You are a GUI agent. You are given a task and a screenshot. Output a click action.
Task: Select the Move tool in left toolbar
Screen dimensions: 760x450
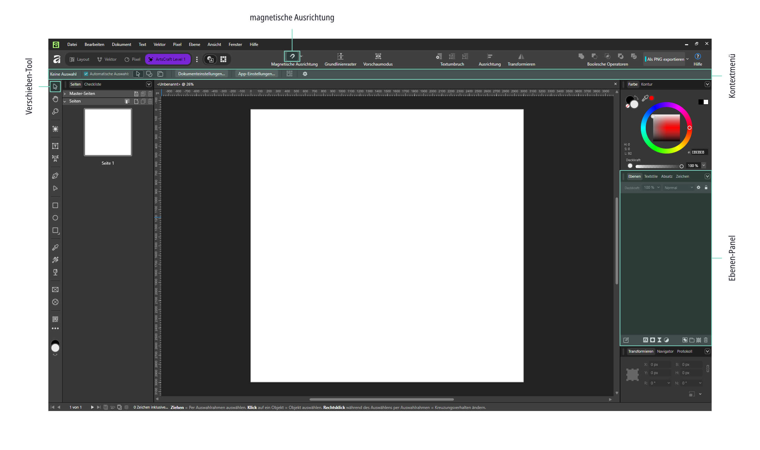(x=55, y=87)
